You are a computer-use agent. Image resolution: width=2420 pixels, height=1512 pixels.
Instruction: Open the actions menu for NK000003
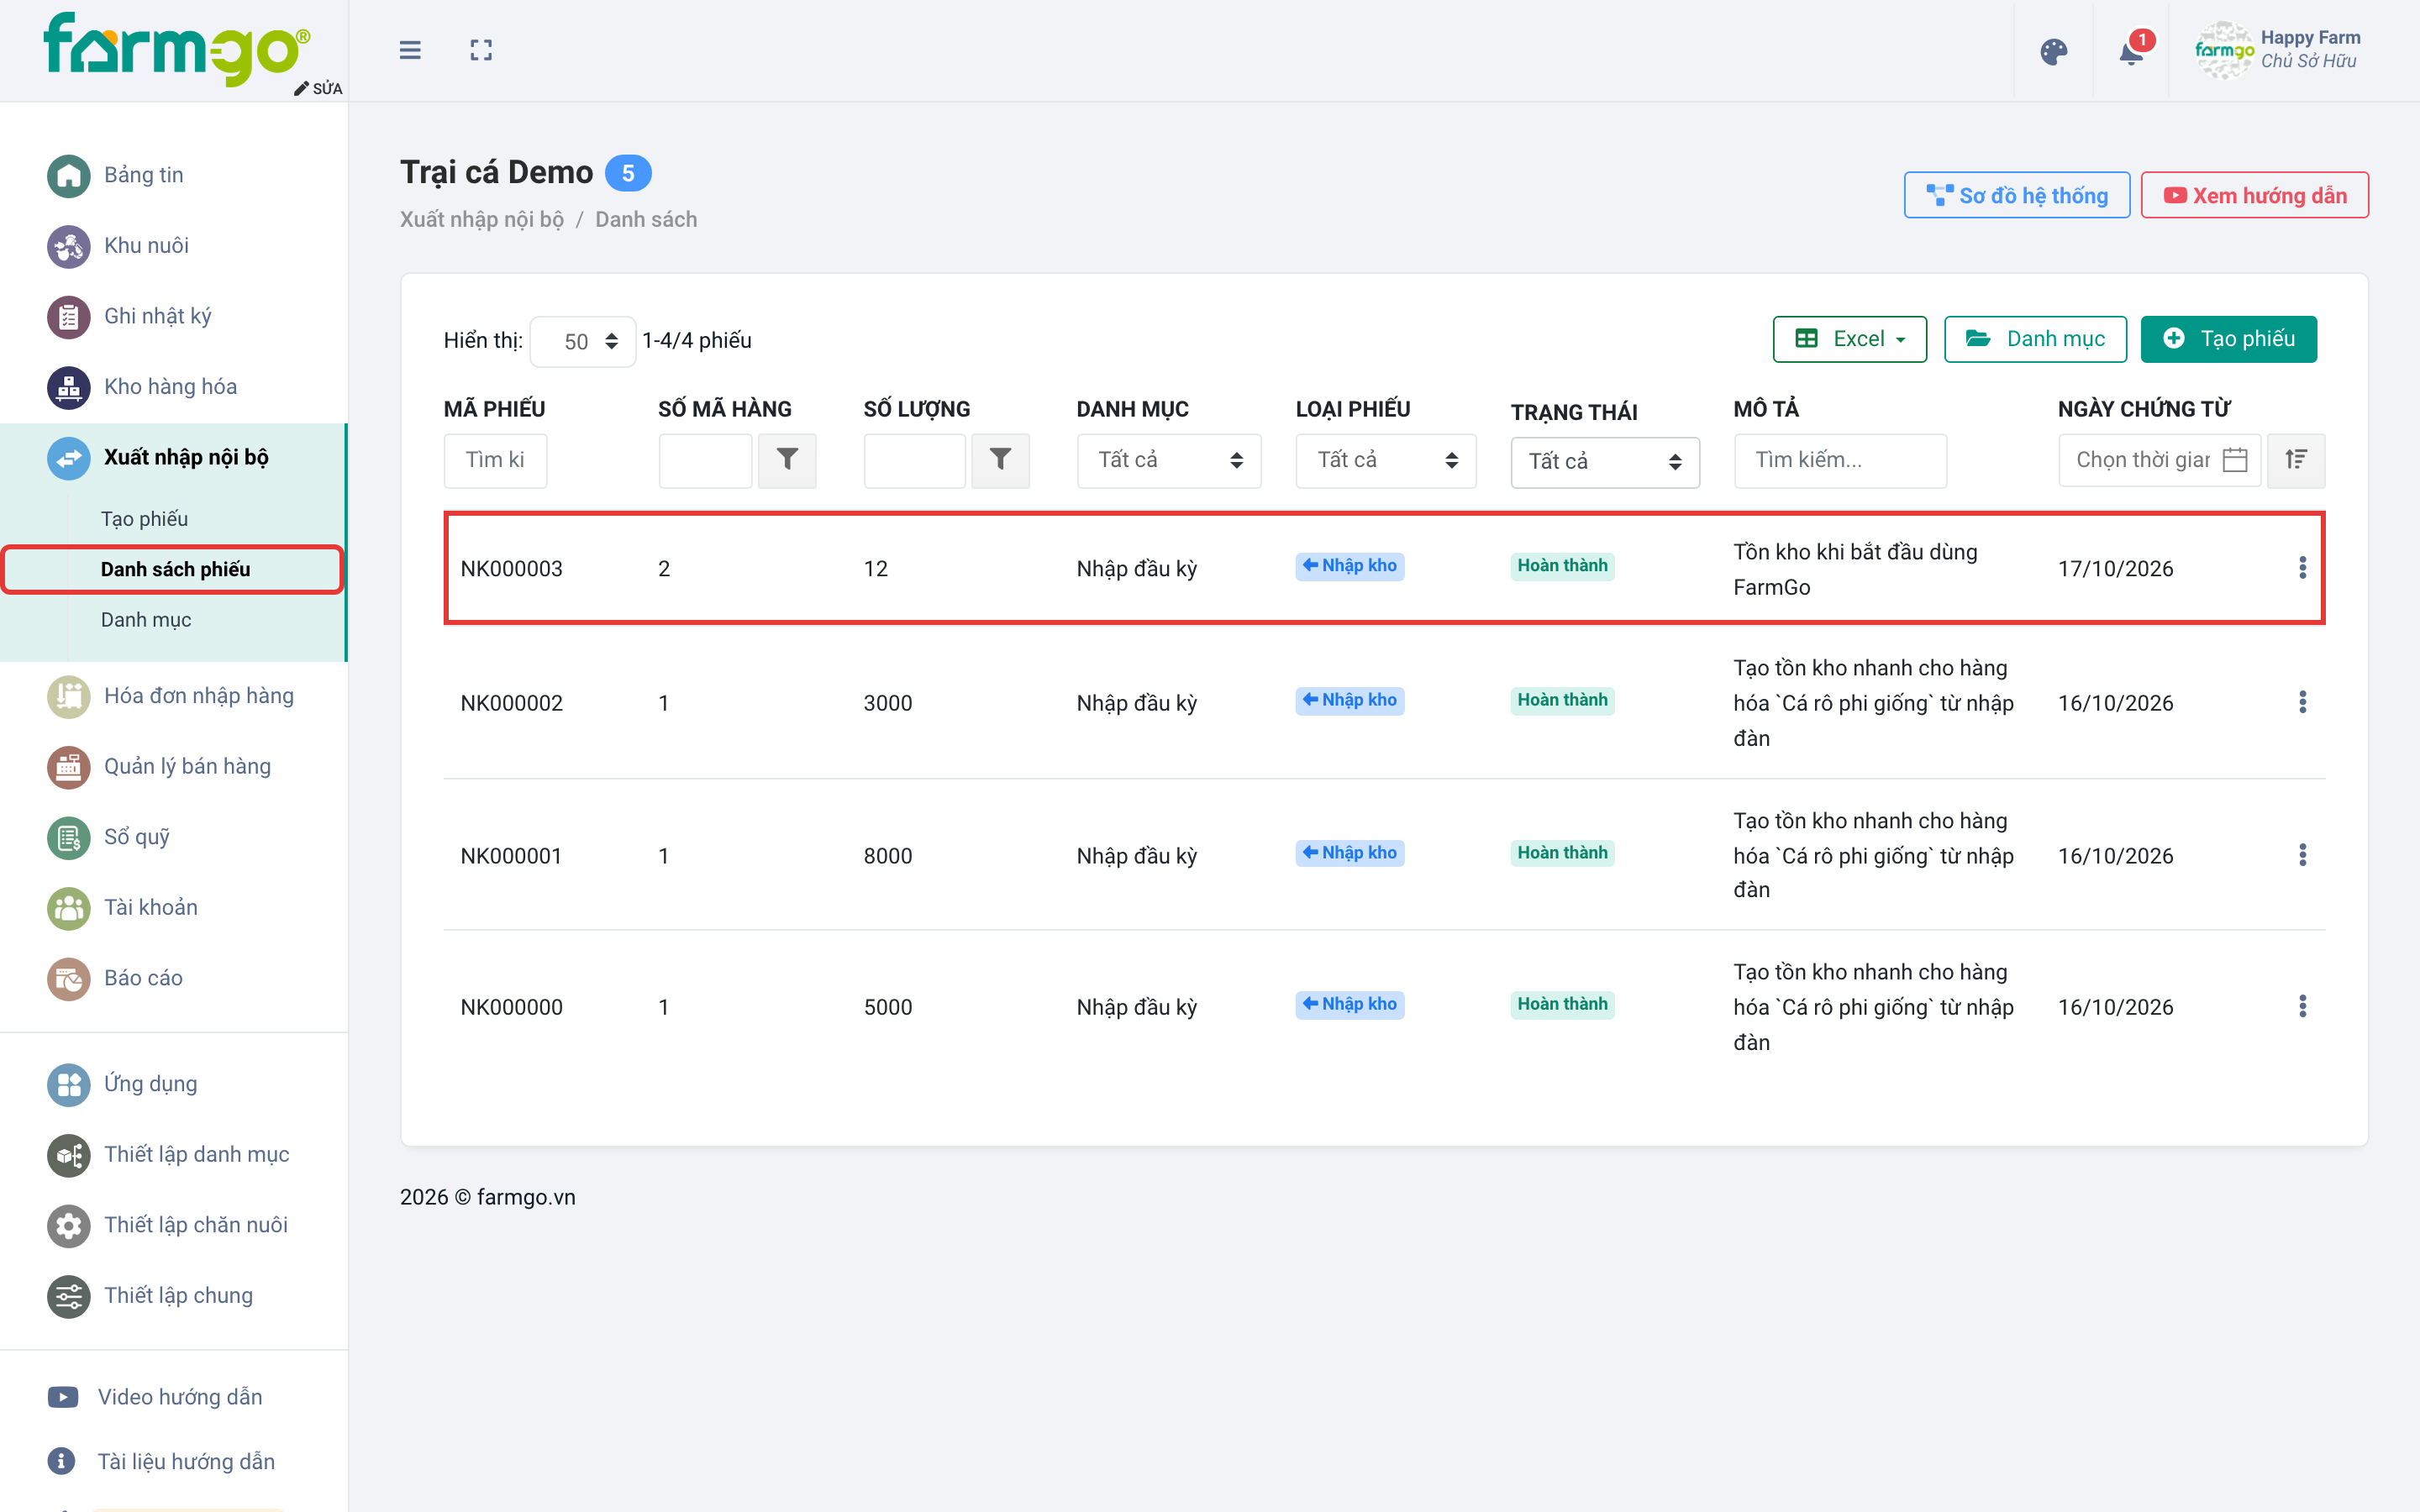(2302, 568)
